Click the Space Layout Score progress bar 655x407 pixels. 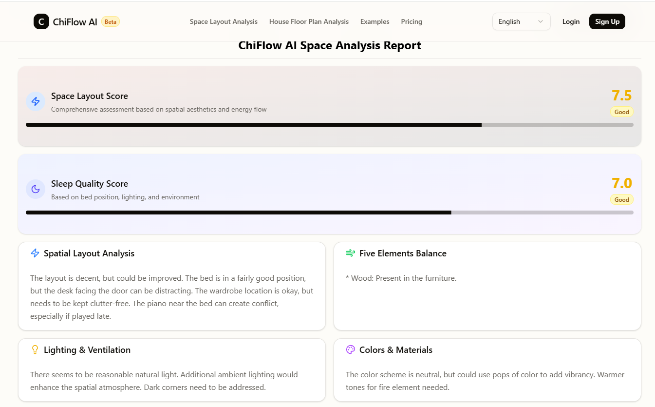[330, 125]
